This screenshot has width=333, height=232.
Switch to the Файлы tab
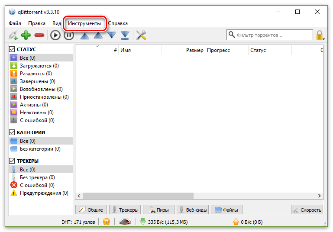click(x=226, y=210)
